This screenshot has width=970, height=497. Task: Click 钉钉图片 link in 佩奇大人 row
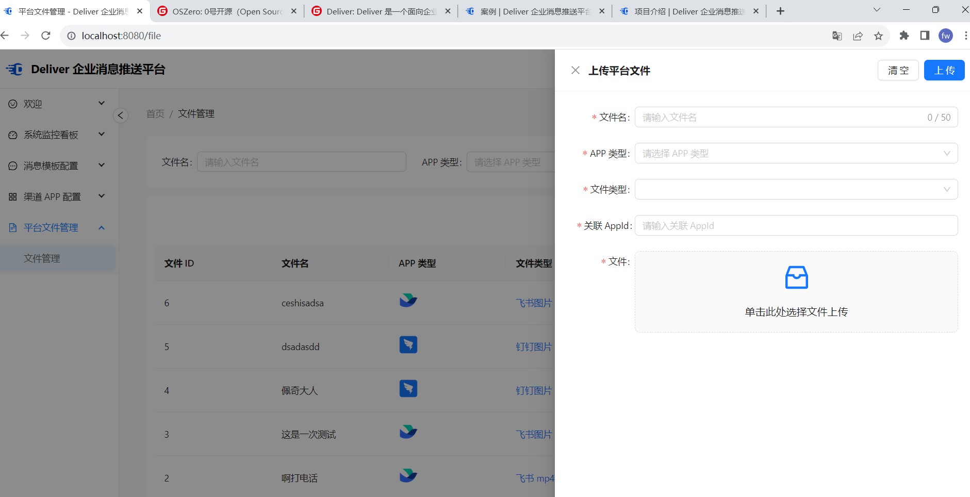[x=534, y=390]
